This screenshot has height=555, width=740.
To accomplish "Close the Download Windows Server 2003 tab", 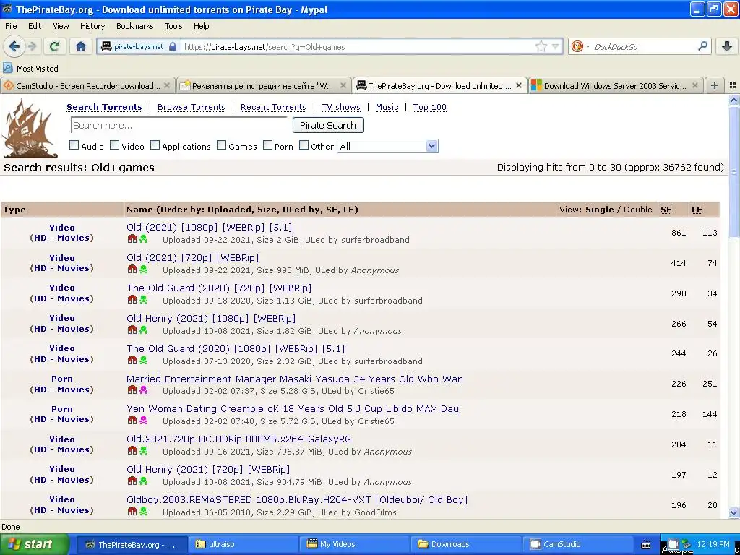I will [694, 85].
